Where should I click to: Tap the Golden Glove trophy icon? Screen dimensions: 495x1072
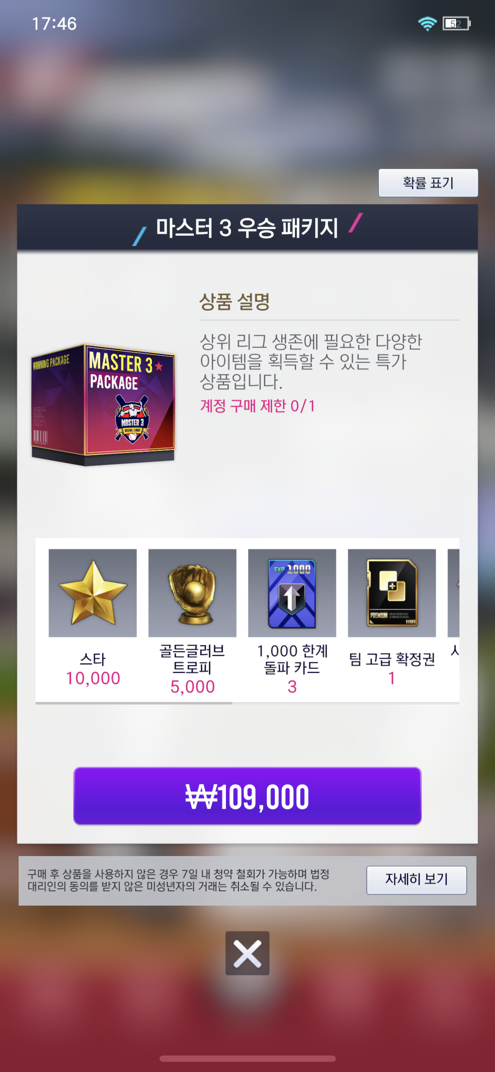tap(192, 593)
